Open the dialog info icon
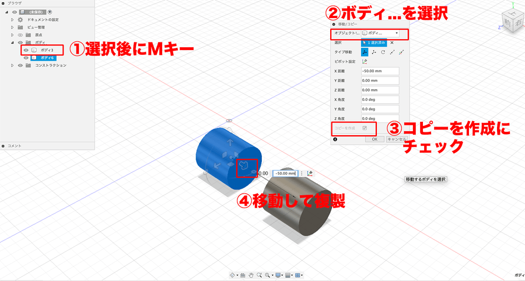The height and width of the screenshot is (281, 525). point(335,139)
